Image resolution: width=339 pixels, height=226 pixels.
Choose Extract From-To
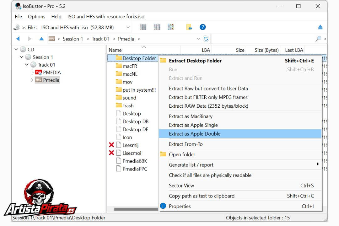point(240,144)
